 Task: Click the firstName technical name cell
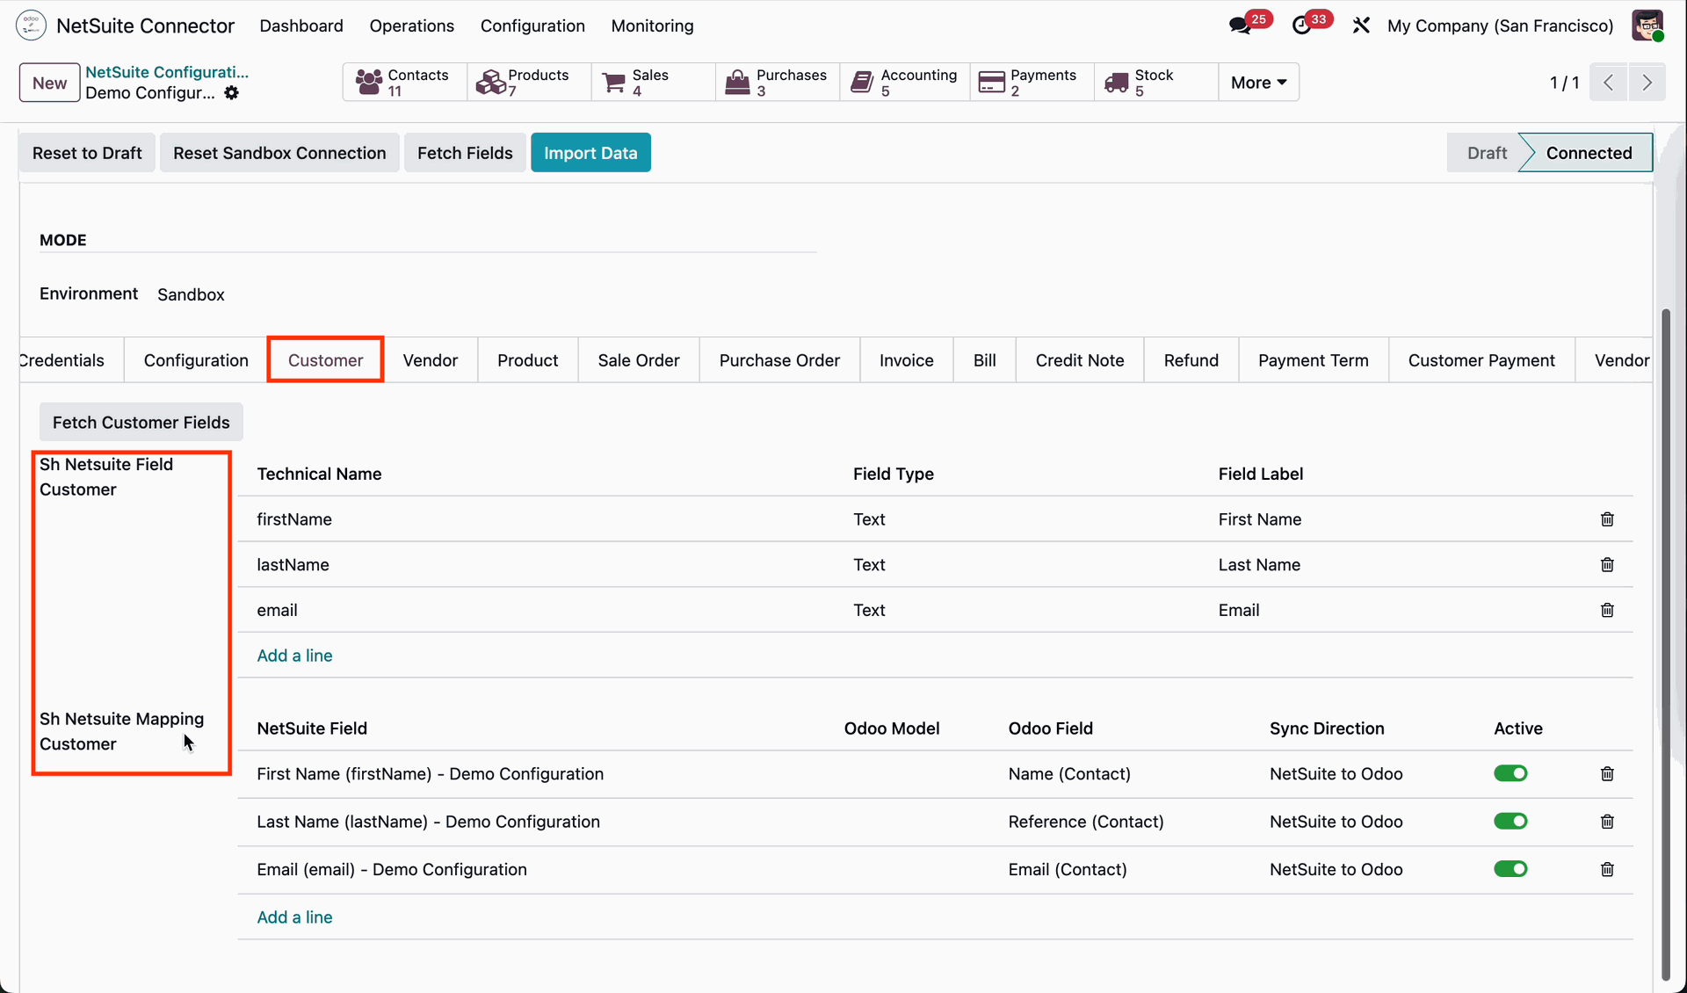[294, 519]
